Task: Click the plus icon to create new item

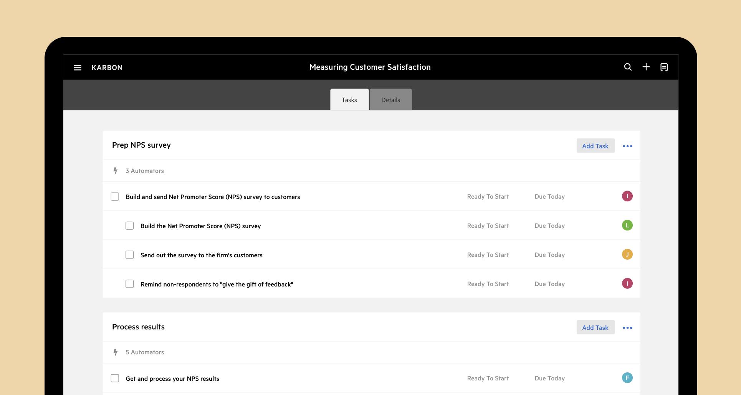Action: coord(646,67)
